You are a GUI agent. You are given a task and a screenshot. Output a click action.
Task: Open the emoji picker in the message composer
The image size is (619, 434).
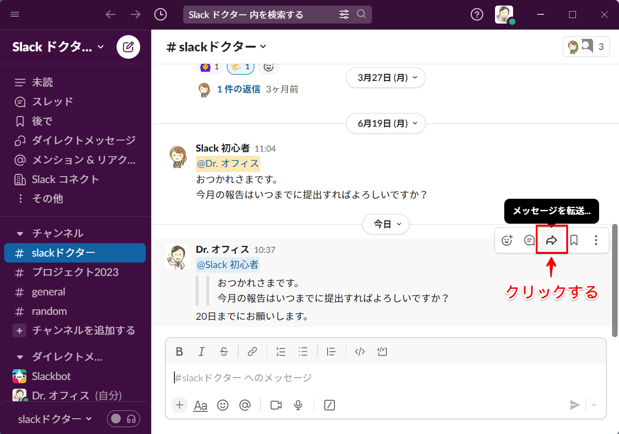click(223, 405)
